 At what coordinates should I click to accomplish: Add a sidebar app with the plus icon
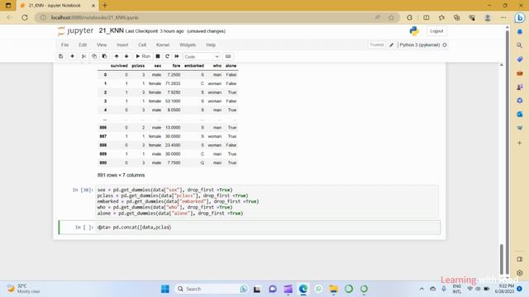(x=520, y=143)
